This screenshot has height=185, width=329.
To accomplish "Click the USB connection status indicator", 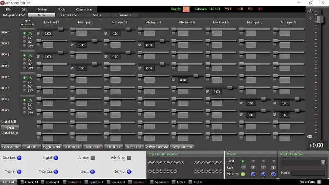I will [240, 9].
